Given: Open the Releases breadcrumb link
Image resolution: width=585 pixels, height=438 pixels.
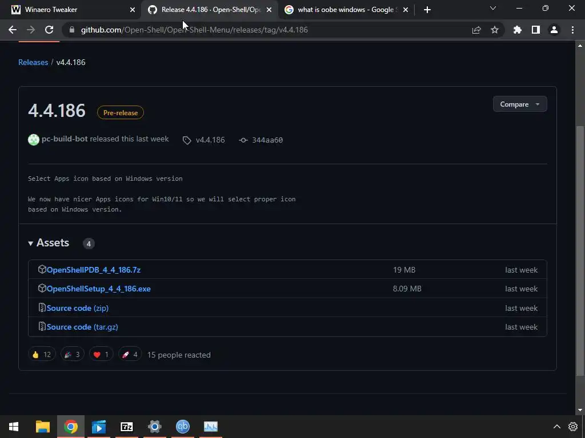Looking at the screenshot, I should point(33,62).
